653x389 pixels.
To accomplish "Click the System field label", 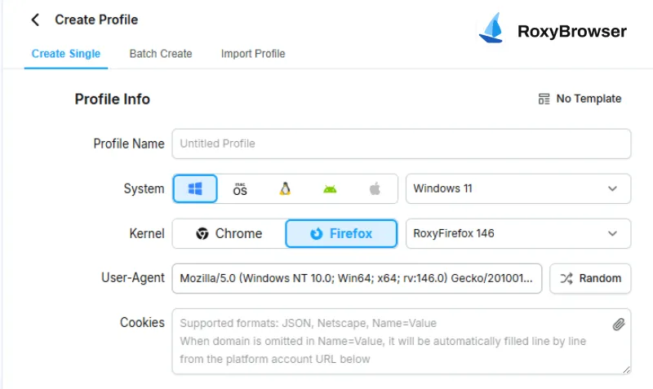I will tap(144, 189).
